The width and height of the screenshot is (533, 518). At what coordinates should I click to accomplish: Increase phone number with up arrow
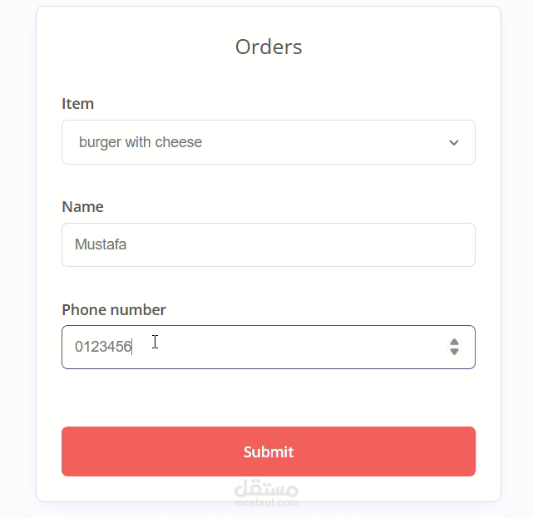pyautogui.click(x=454, y=341)
